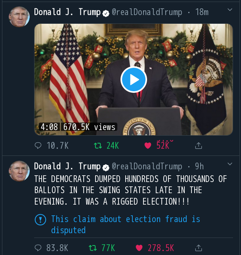Open profile picture on the first tweet
241x255 pixels.
click(x=19, y=17)
